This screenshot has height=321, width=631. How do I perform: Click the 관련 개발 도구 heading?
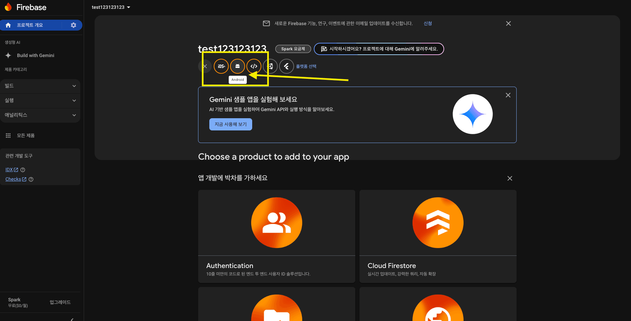[19, 156]
